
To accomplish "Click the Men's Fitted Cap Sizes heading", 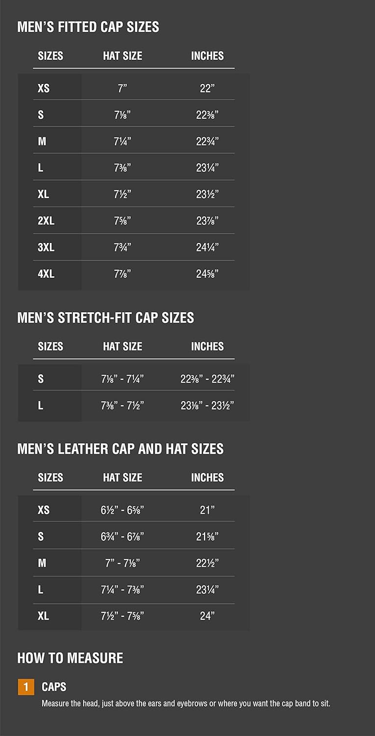I will coord(88,27).
